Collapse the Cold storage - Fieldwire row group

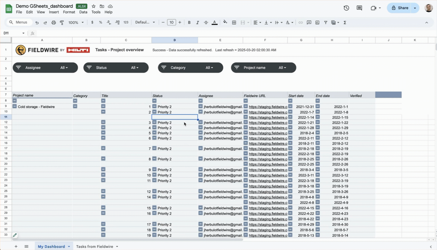(x=15, y=106)
